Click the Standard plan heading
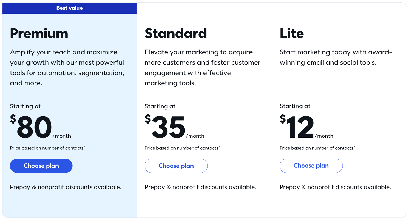Screen dimensions: 409x220 click(x=176, y=34)
